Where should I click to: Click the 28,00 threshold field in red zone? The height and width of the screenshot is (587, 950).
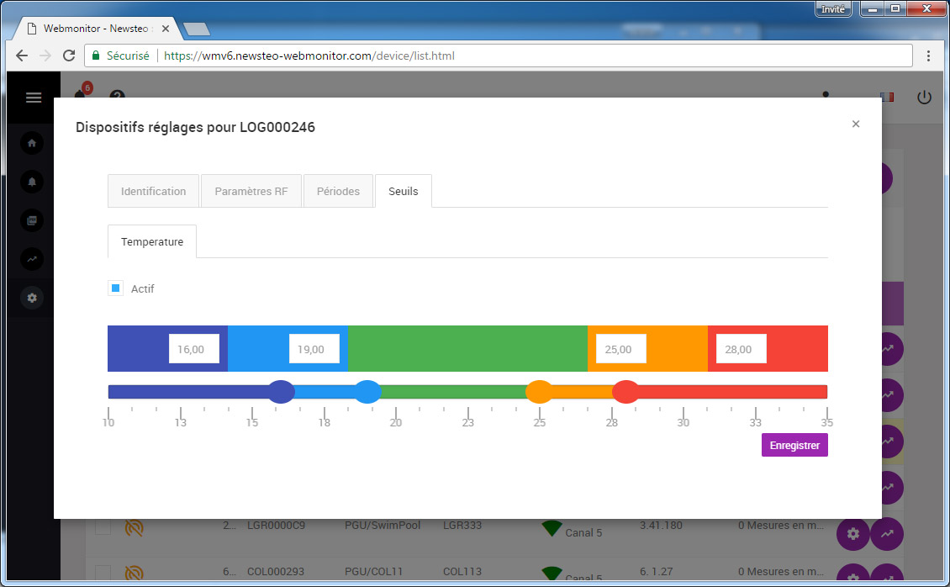click(x=741, y=349)
